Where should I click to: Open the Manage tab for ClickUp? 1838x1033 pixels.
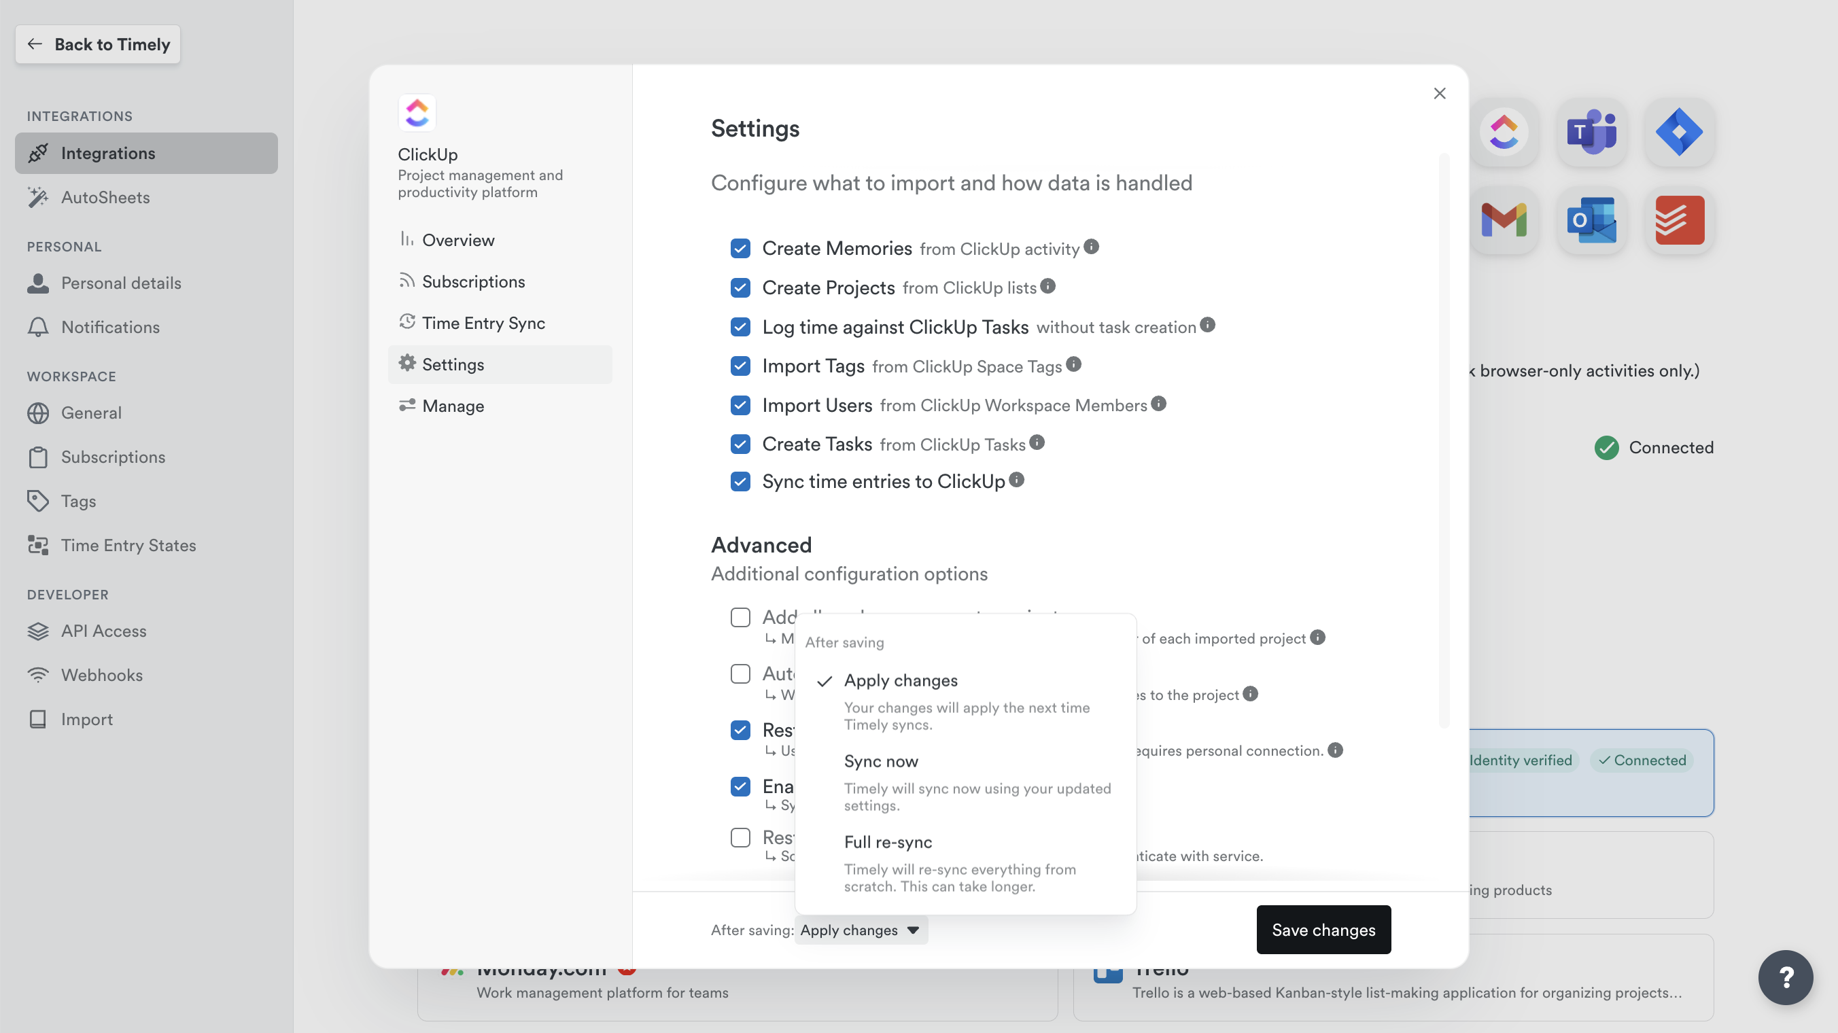tap(453, 405)
